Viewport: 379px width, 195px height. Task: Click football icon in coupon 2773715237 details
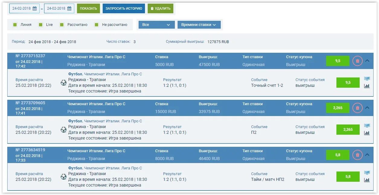(x=63, y=83)
